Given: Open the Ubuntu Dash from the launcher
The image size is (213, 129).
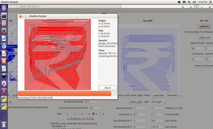Looking at the screenshot, I should click(4, 8).
